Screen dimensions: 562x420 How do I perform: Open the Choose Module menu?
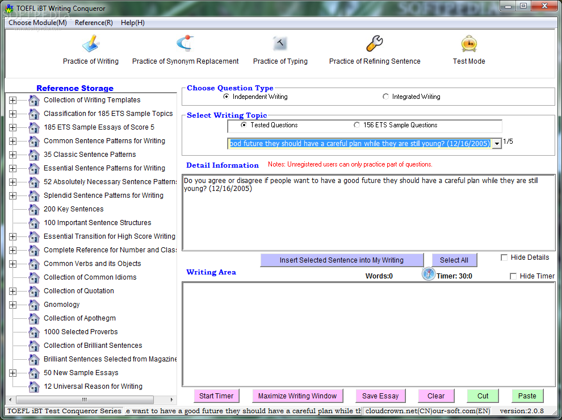point(37,23)
